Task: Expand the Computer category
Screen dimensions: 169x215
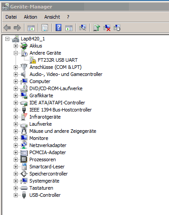Action: click(x=16, y=81)
